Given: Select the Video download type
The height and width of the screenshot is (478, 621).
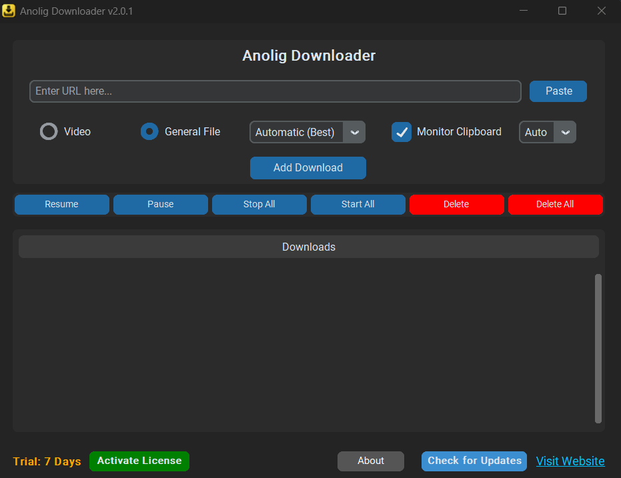Looking at the screenshot, I should point(48,131).
